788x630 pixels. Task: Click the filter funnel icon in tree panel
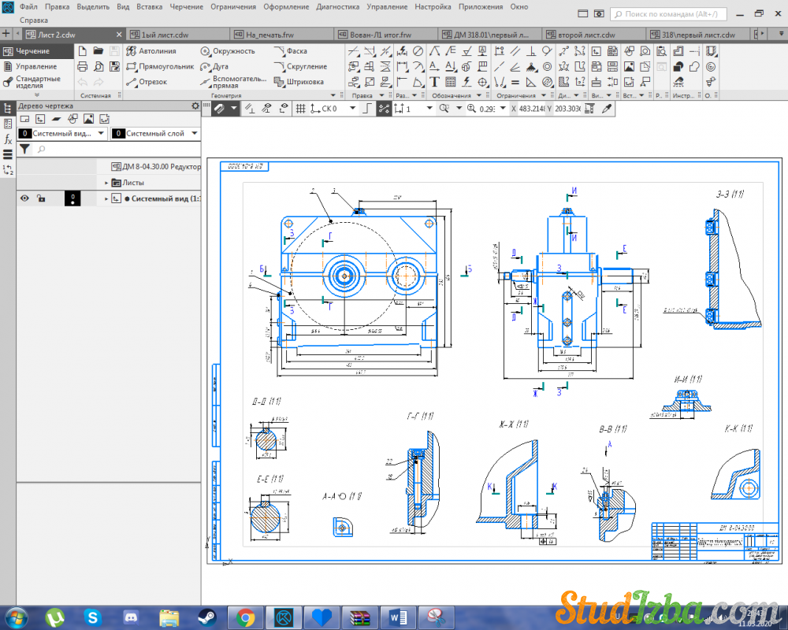tap(24, 148)
